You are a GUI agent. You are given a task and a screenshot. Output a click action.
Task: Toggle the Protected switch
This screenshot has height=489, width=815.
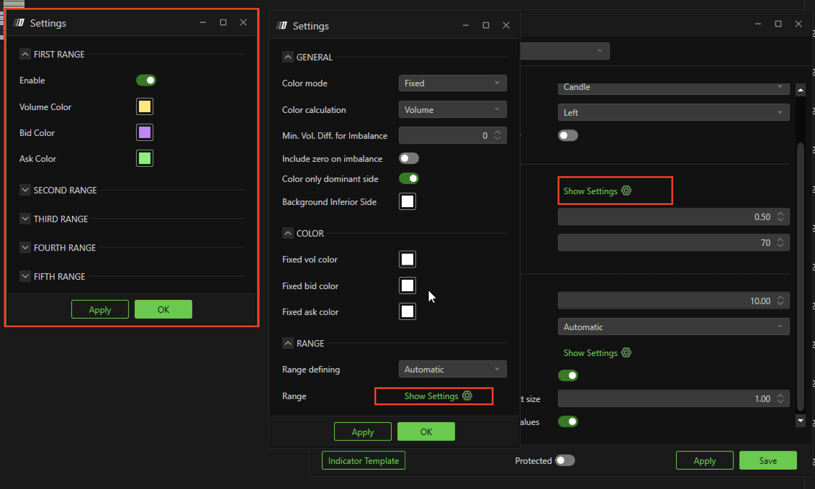565,461
